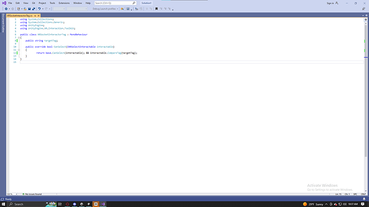Open the 100 % zoom dropdown
Viewport: 369px width, 207px height.
click(x=12, y=194)
